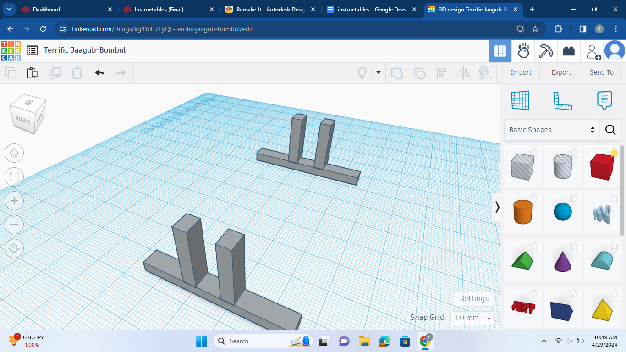
Task: Click the Ungroup shapes icon
Action: [x=419, y=73]
